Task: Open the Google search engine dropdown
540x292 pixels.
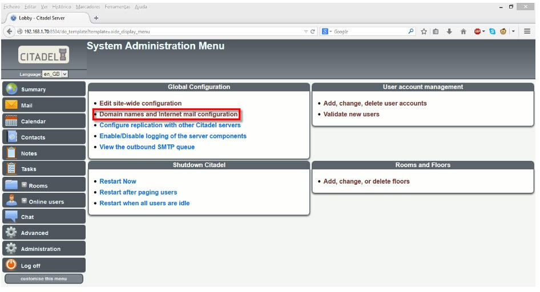Action: pyautogui.click(x=327, y=31)
